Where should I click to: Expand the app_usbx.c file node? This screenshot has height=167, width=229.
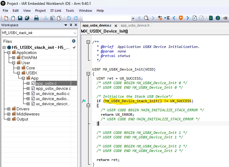(28, 83)
